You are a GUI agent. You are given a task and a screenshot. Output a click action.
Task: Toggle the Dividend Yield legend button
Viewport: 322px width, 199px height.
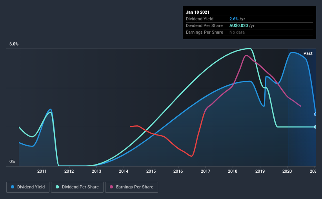(x=28, y=187)
